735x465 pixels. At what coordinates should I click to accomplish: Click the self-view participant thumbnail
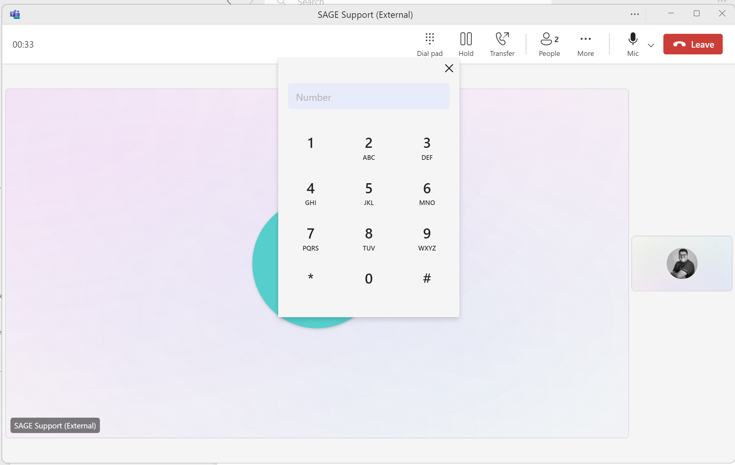682,263
